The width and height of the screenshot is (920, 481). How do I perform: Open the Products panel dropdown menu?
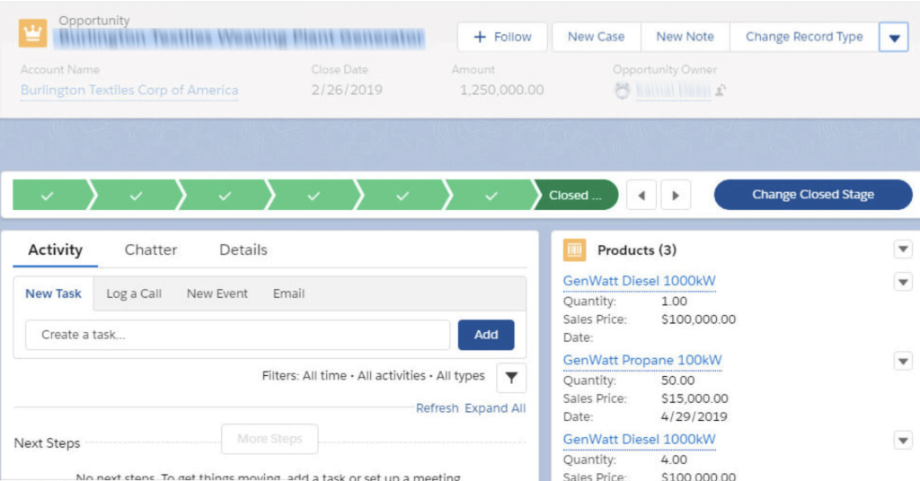click(903, 249)
